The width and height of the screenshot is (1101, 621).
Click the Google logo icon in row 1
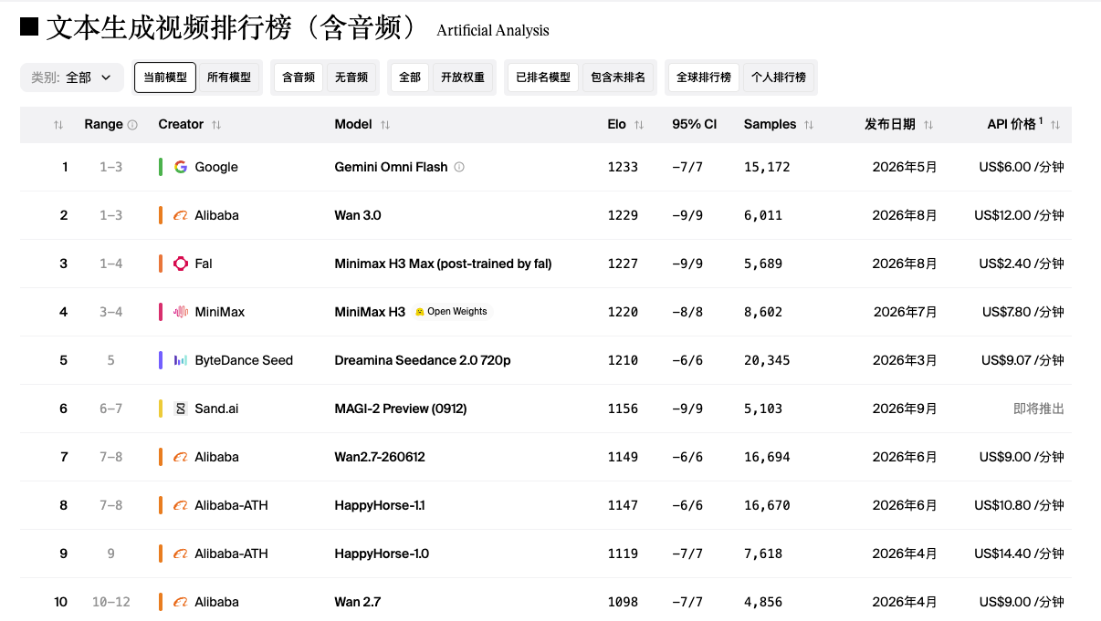pos(181,167)
